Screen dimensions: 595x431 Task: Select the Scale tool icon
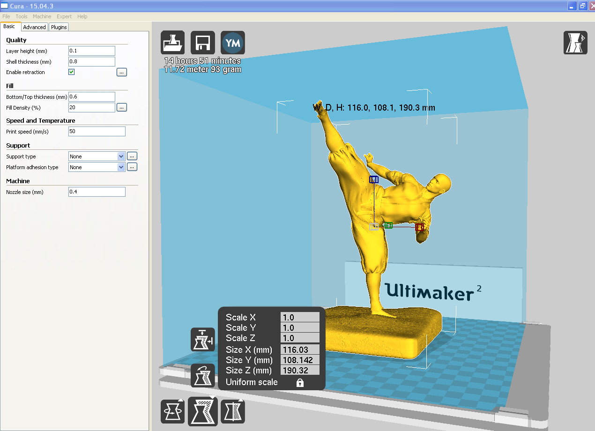click(203, 411)
